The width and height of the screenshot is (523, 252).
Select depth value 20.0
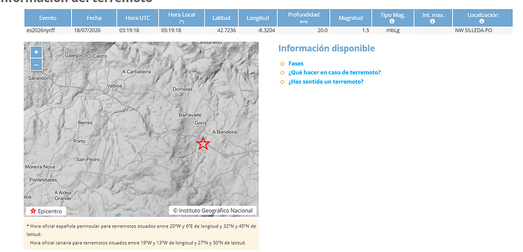pyautogui.click(x=304, y=30)
